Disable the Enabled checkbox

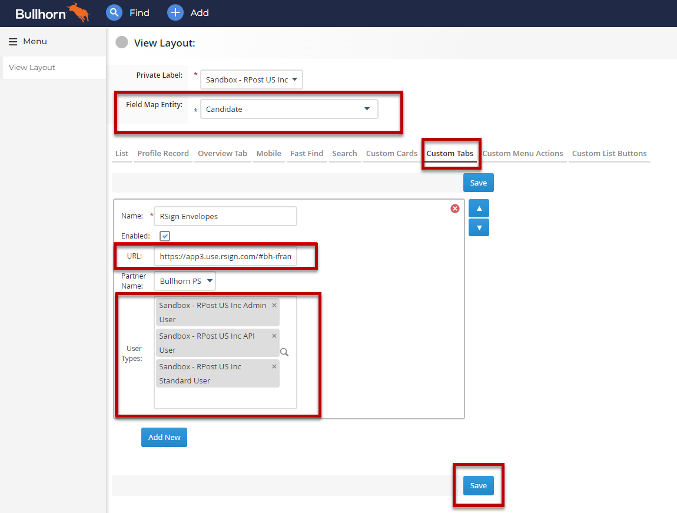pyautogui.click(x=165, y=236)
